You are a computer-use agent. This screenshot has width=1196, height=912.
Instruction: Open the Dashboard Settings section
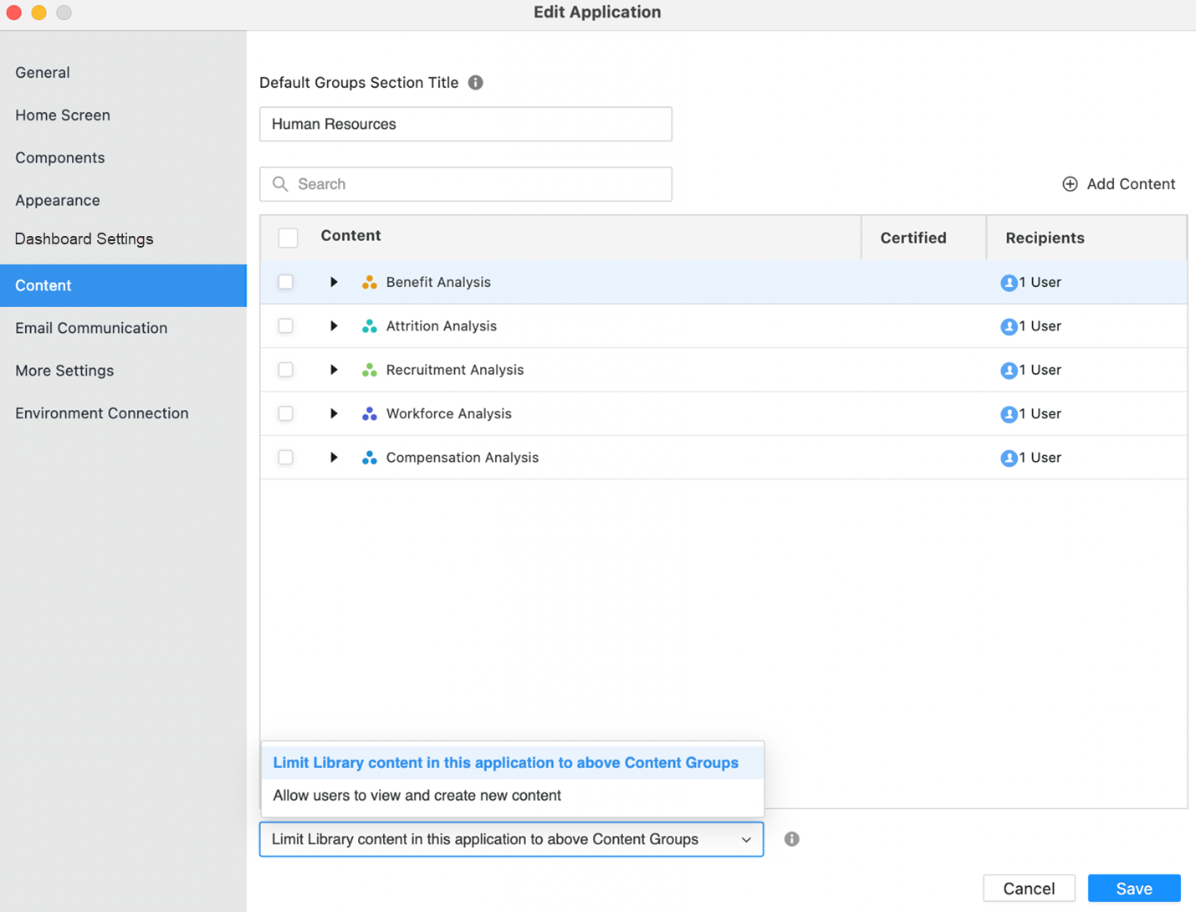tap(84, 239)
